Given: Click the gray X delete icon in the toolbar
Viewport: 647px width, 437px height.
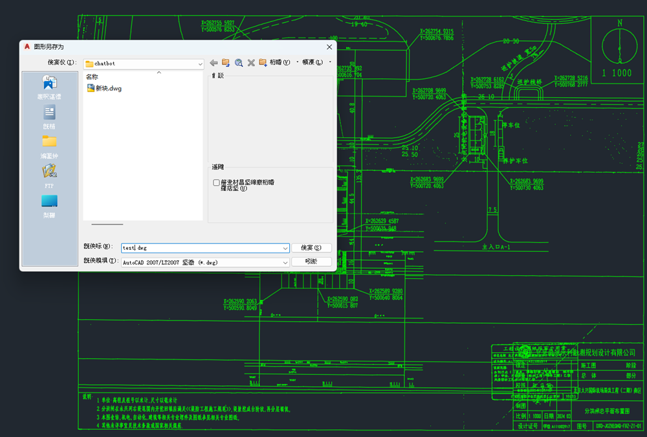Looking at the screenshot, I should (251, 62).
